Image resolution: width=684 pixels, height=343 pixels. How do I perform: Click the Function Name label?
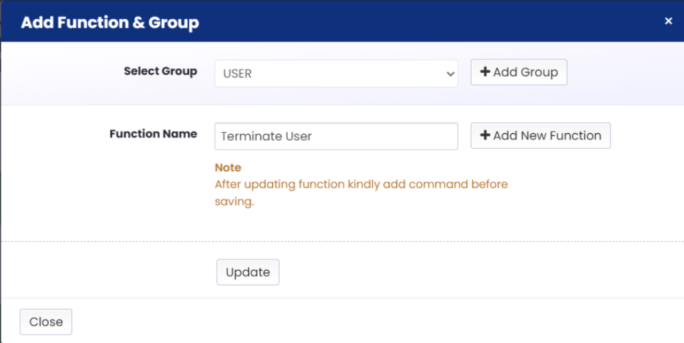[x=153, y=134]
